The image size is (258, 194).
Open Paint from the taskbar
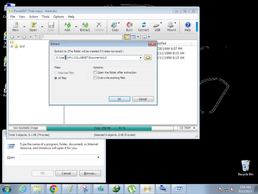point(69,189)
